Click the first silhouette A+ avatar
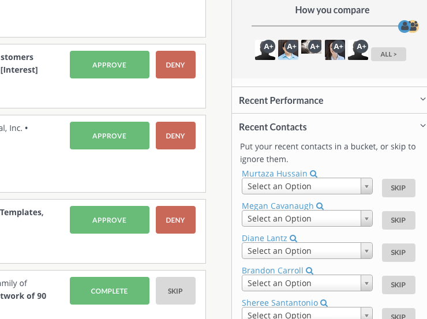The height and width of the screenshot is (319, 427). click(x=265, y=50)
